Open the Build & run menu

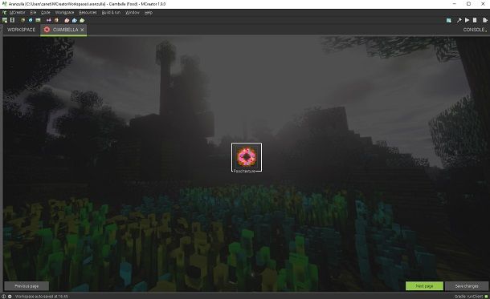coord(111,13)
